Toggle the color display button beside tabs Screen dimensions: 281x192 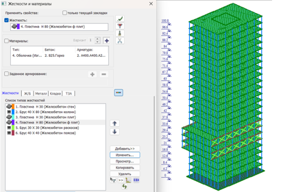[119, 93]
